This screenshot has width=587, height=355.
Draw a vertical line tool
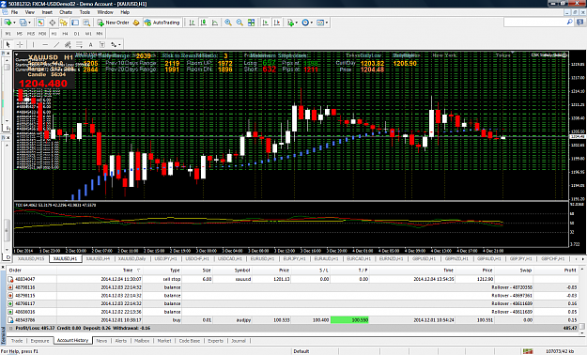click(x=33, y=44)
